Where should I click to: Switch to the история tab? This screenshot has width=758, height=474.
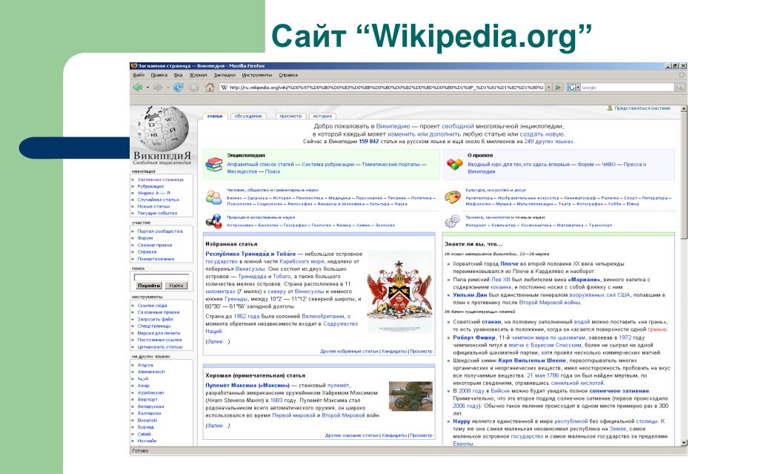tap(322, 116)
